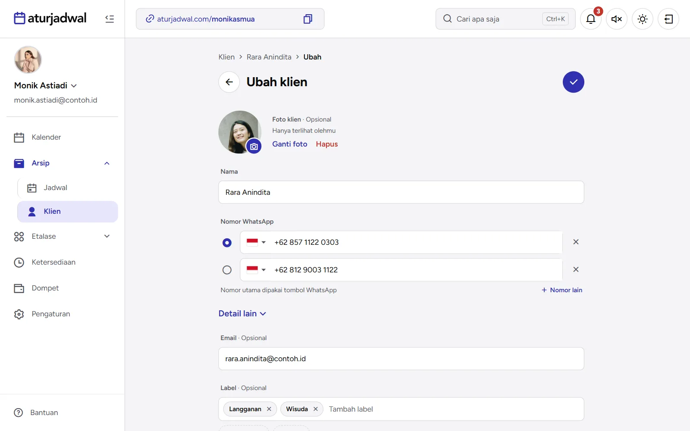The height and width of the screenshot is (431, 690).
Task: Open Ketersediaan in the sidebar
Action: (62, 262)
